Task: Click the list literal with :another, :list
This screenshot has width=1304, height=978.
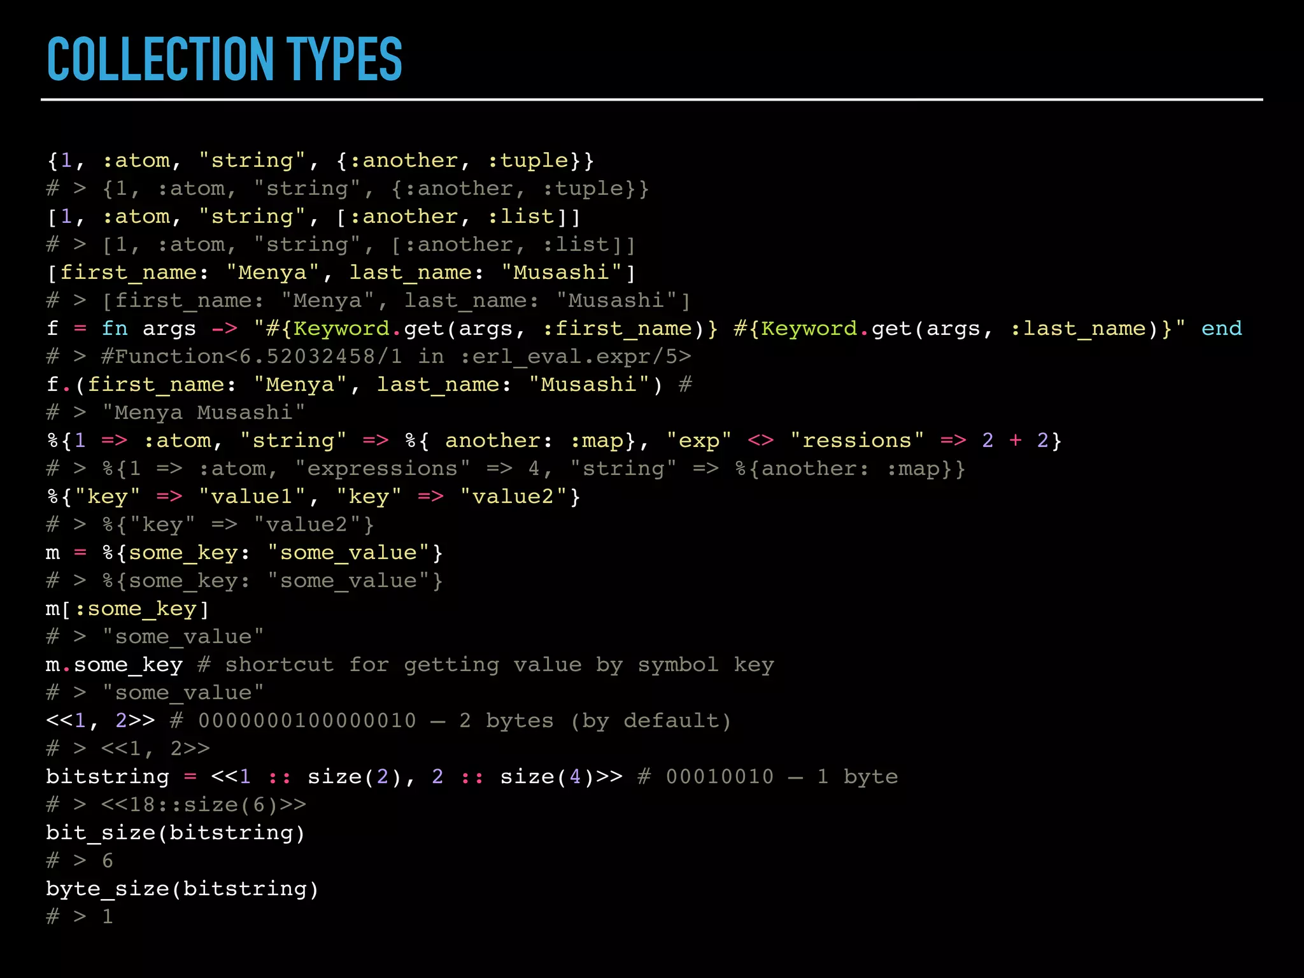Action: (313, 216)
